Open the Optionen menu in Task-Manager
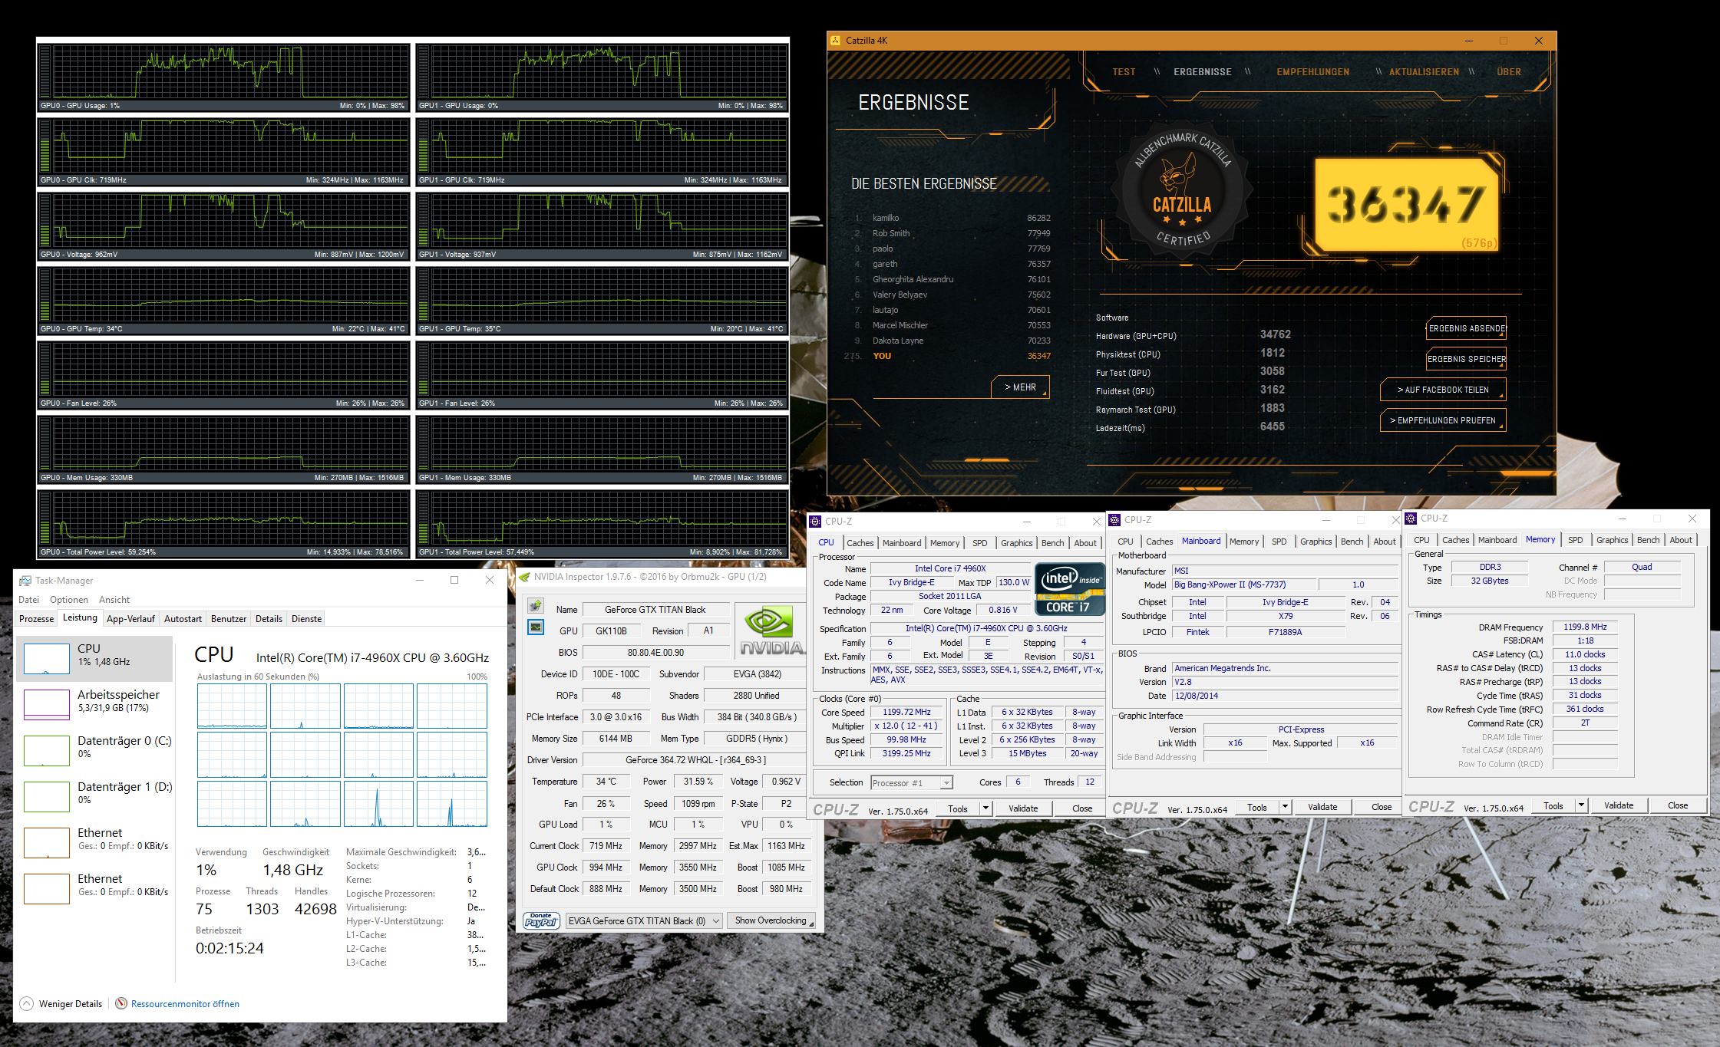The image size is (1720, 1047). 69,600
